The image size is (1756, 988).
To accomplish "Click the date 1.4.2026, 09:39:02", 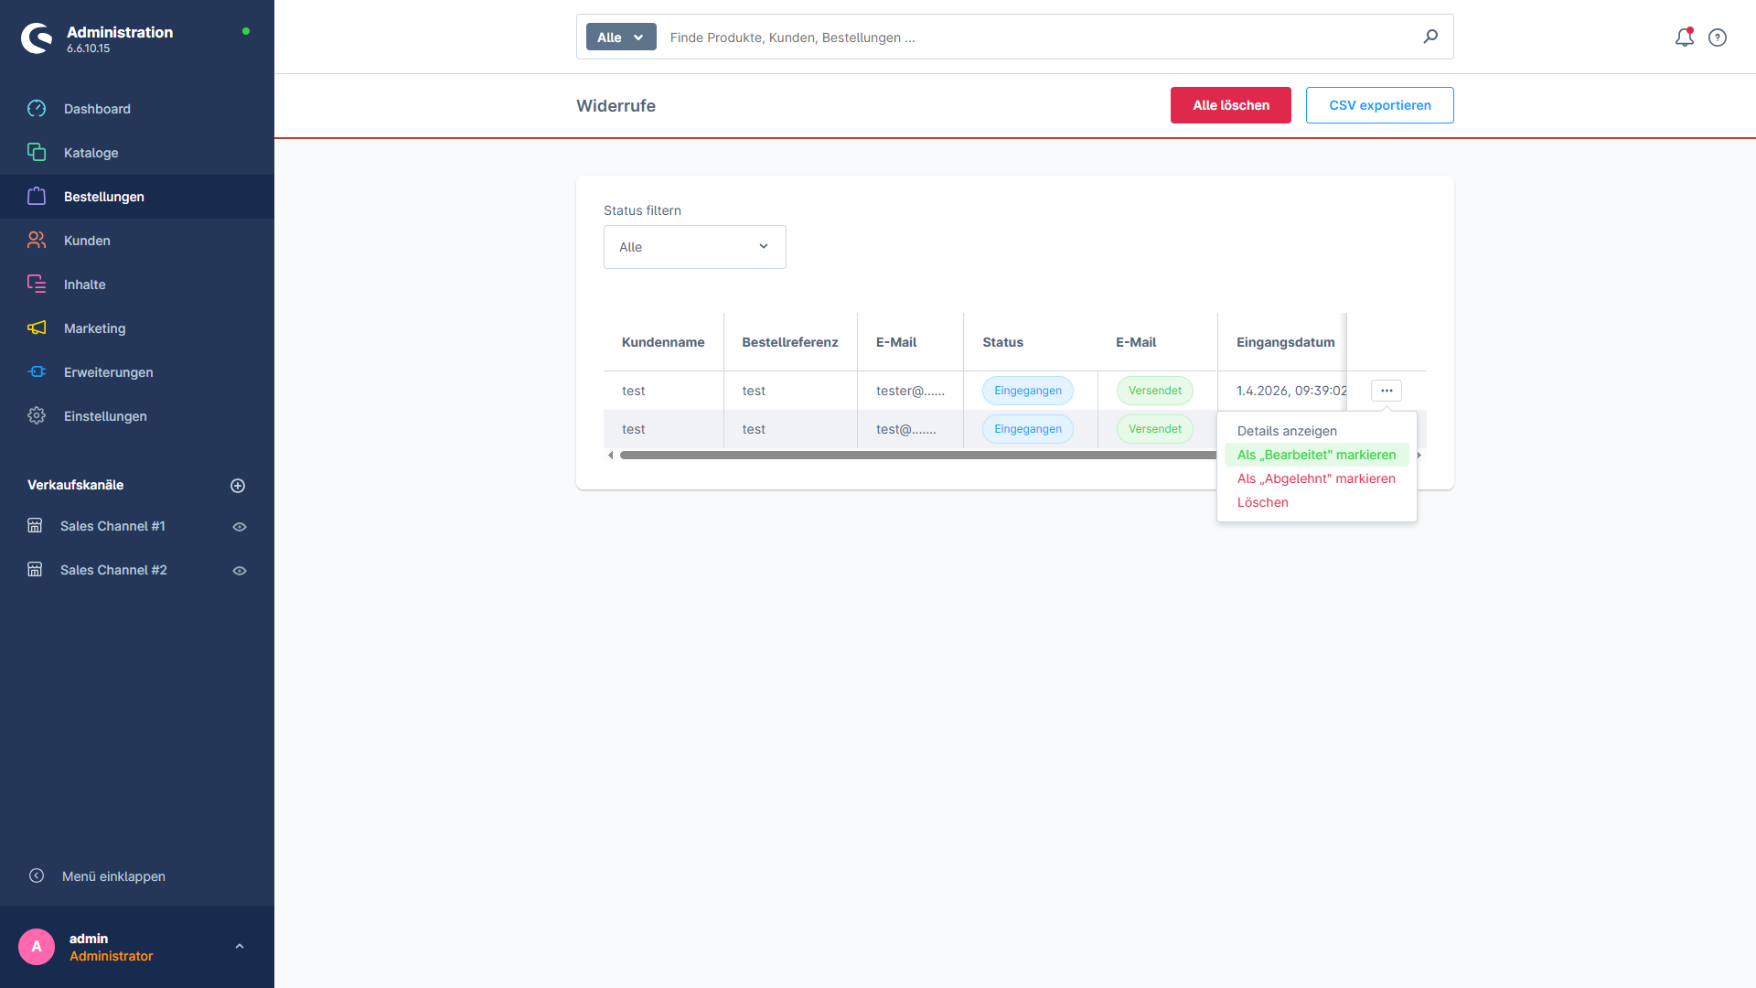I will click(1291, 391).
